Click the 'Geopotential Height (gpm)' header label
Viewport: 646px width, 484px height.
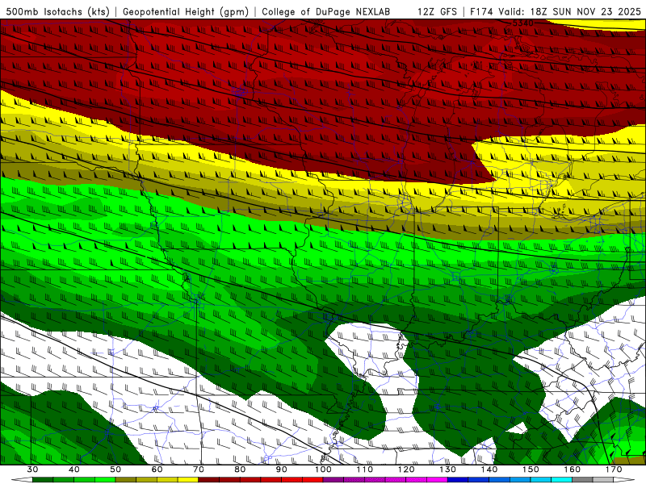pyautogui.click(x=186, y=12)
